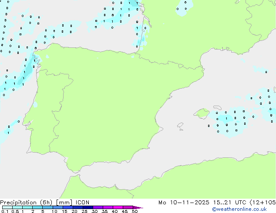Click the "30" legend scale label
276x213 pixels.
tap(94, 211)
